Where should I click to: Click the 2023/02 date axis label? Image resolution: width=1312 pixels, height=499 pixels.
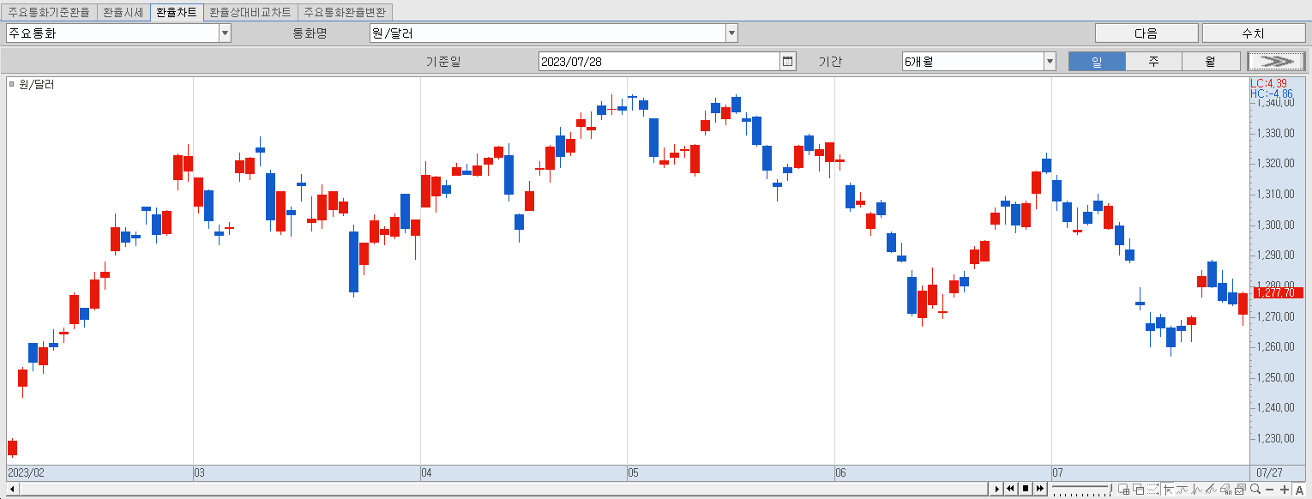tap(25, 472)
